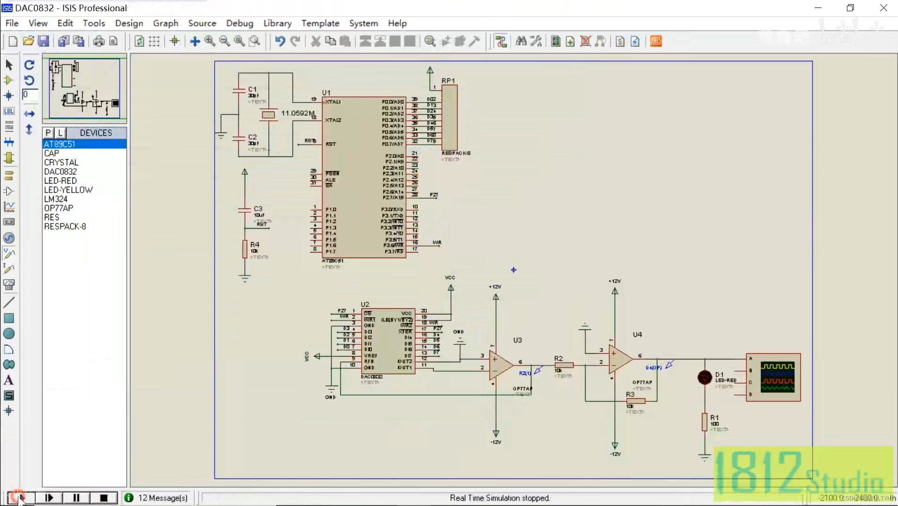Cut selection with scissors icon
The height and width of the screenshot is (506, 898).
point(316,41)
